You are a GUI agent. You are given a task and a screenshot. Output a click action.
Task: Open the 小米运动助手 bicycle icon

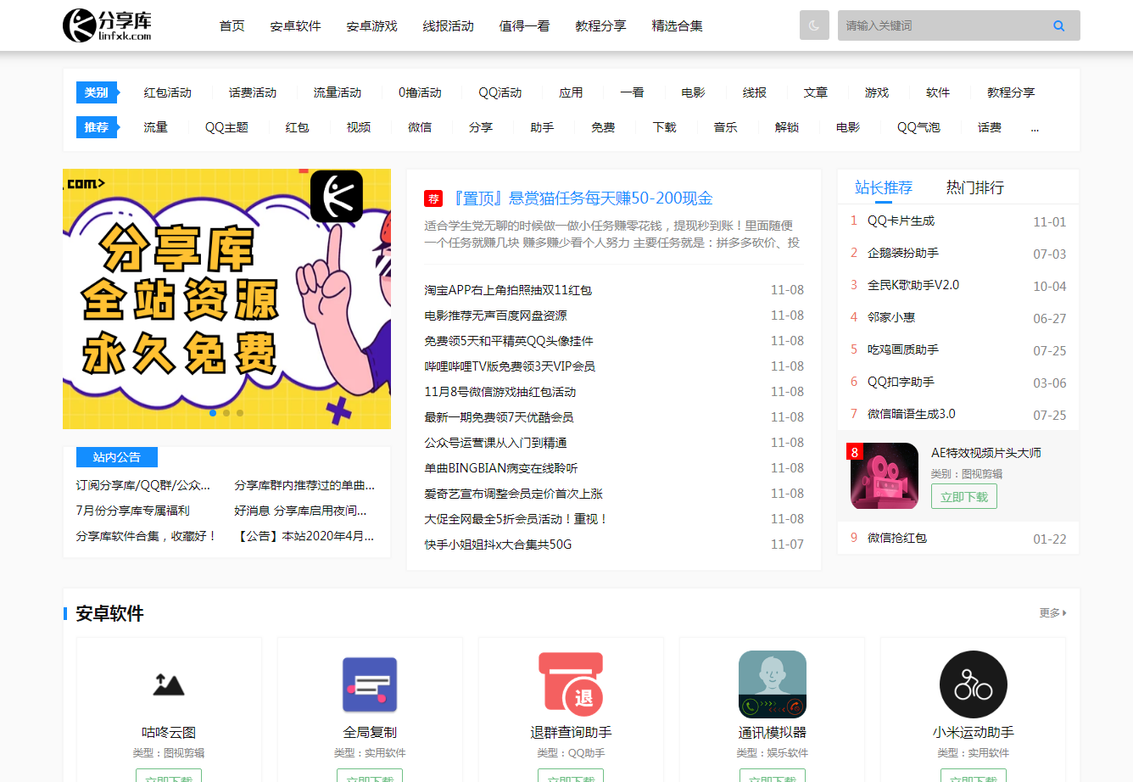point(973,684)
